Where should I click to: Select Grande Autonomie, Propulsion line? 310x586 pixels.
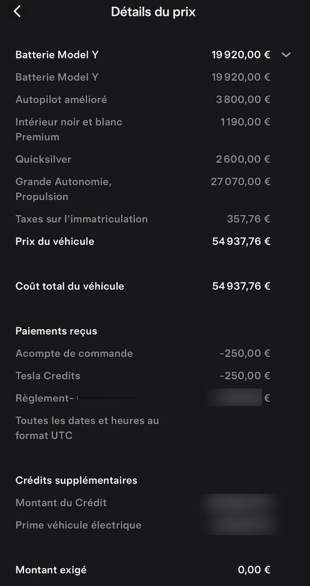[143, 189]
